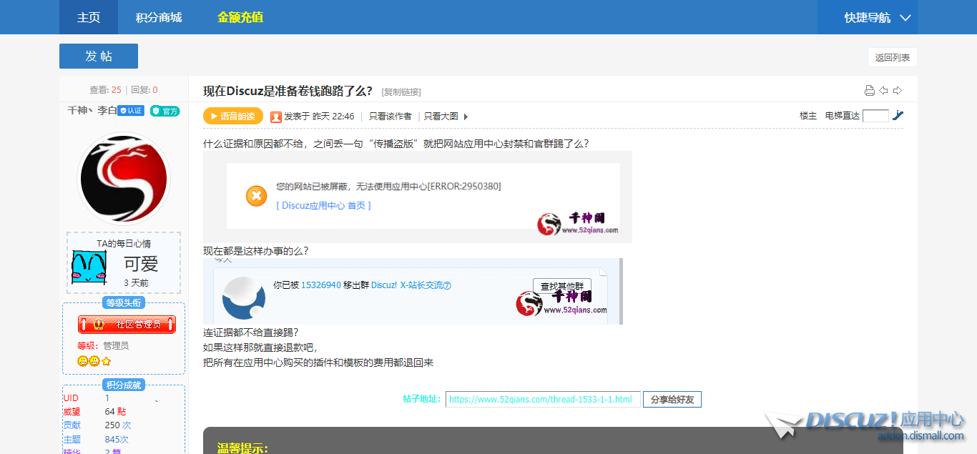This screenshot has height=454, width=977.
Task: Click the poster avatar icon beside 发表于
Action: (x=275, y=117)
